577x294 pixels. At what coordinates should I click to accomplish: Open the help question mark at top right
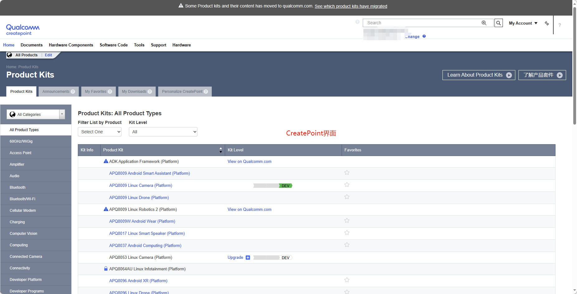(560, 25)
